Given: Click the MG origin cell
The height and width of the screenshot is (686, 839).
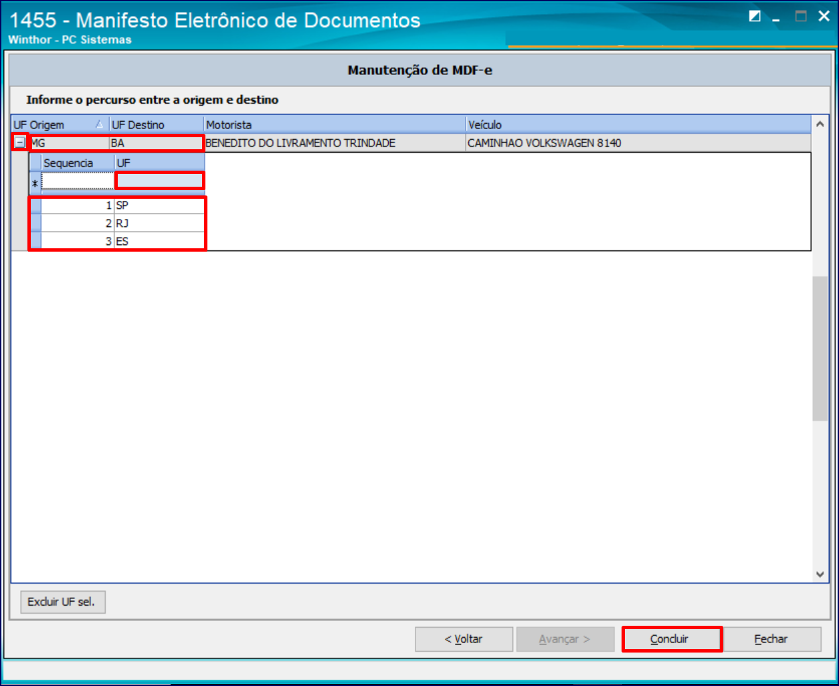Looking at the screenshot, I should 68,143.
